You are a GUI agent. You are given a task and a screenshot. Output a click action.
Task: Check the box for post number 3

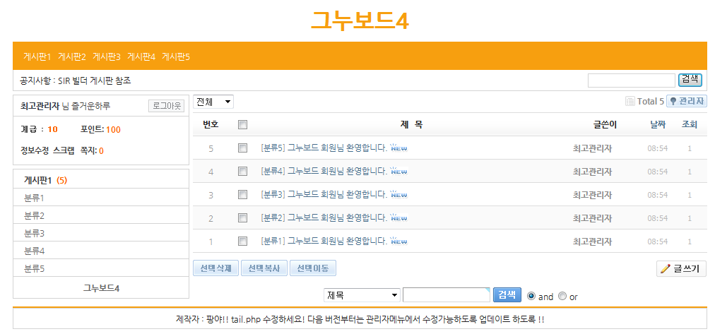pyautogui.click(x=242, y=195)
